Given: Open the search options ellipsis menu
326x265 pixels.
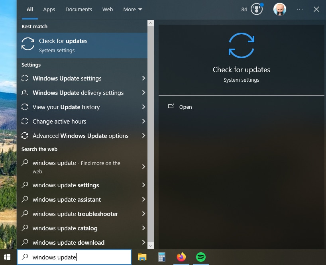Looking at the screenshot, I should click(299, 9).
